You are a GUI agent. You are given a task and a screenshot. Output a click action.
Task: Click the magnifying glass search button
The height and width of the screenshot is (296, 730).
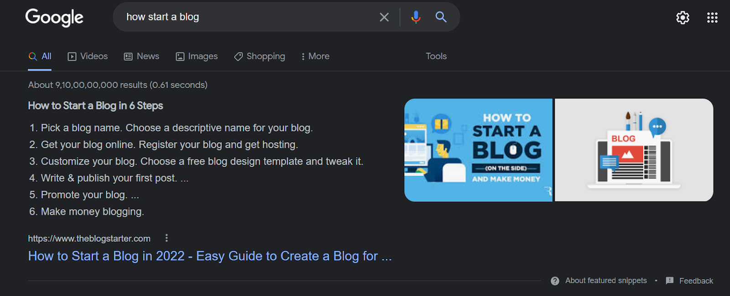tap(441, 17)
